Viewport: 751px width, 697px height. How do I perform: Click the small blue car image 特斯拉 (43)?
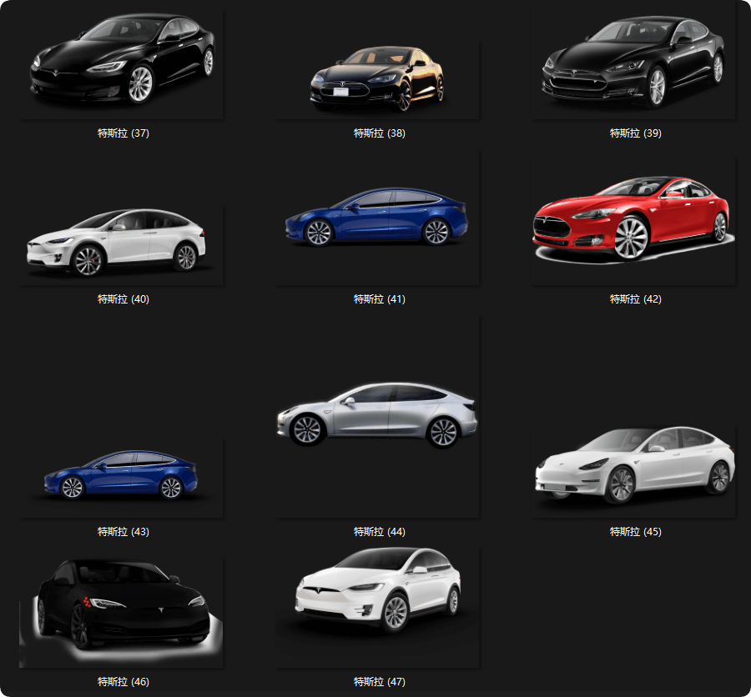pos(122,474)
